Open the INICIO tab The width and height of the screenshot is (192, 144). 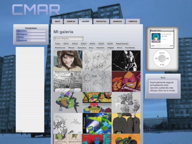click(58, 21)
